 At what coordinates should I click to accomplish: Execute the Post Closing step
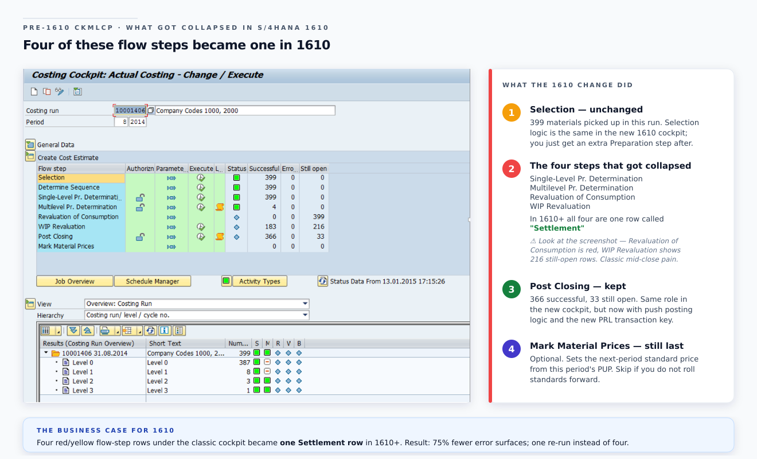[201, 236]
